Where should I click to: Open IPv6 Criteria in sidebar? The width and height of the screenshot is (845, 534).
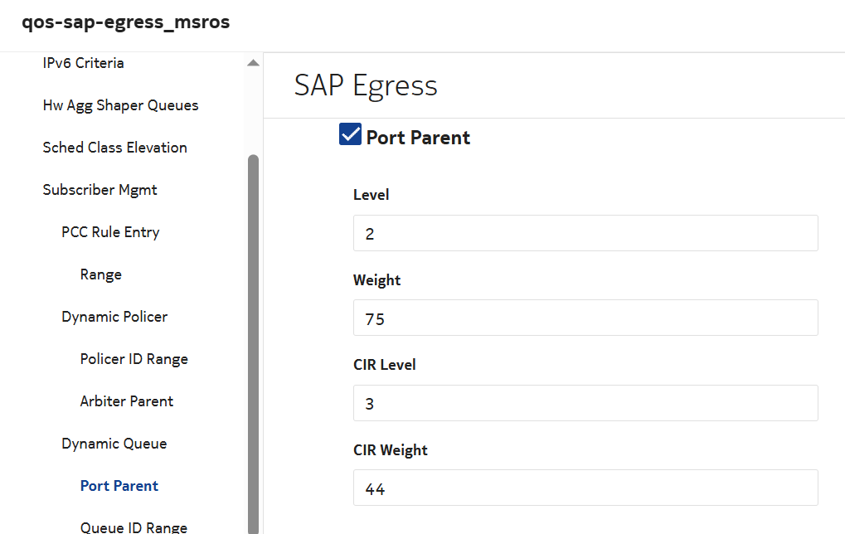[x=83, y=63]
